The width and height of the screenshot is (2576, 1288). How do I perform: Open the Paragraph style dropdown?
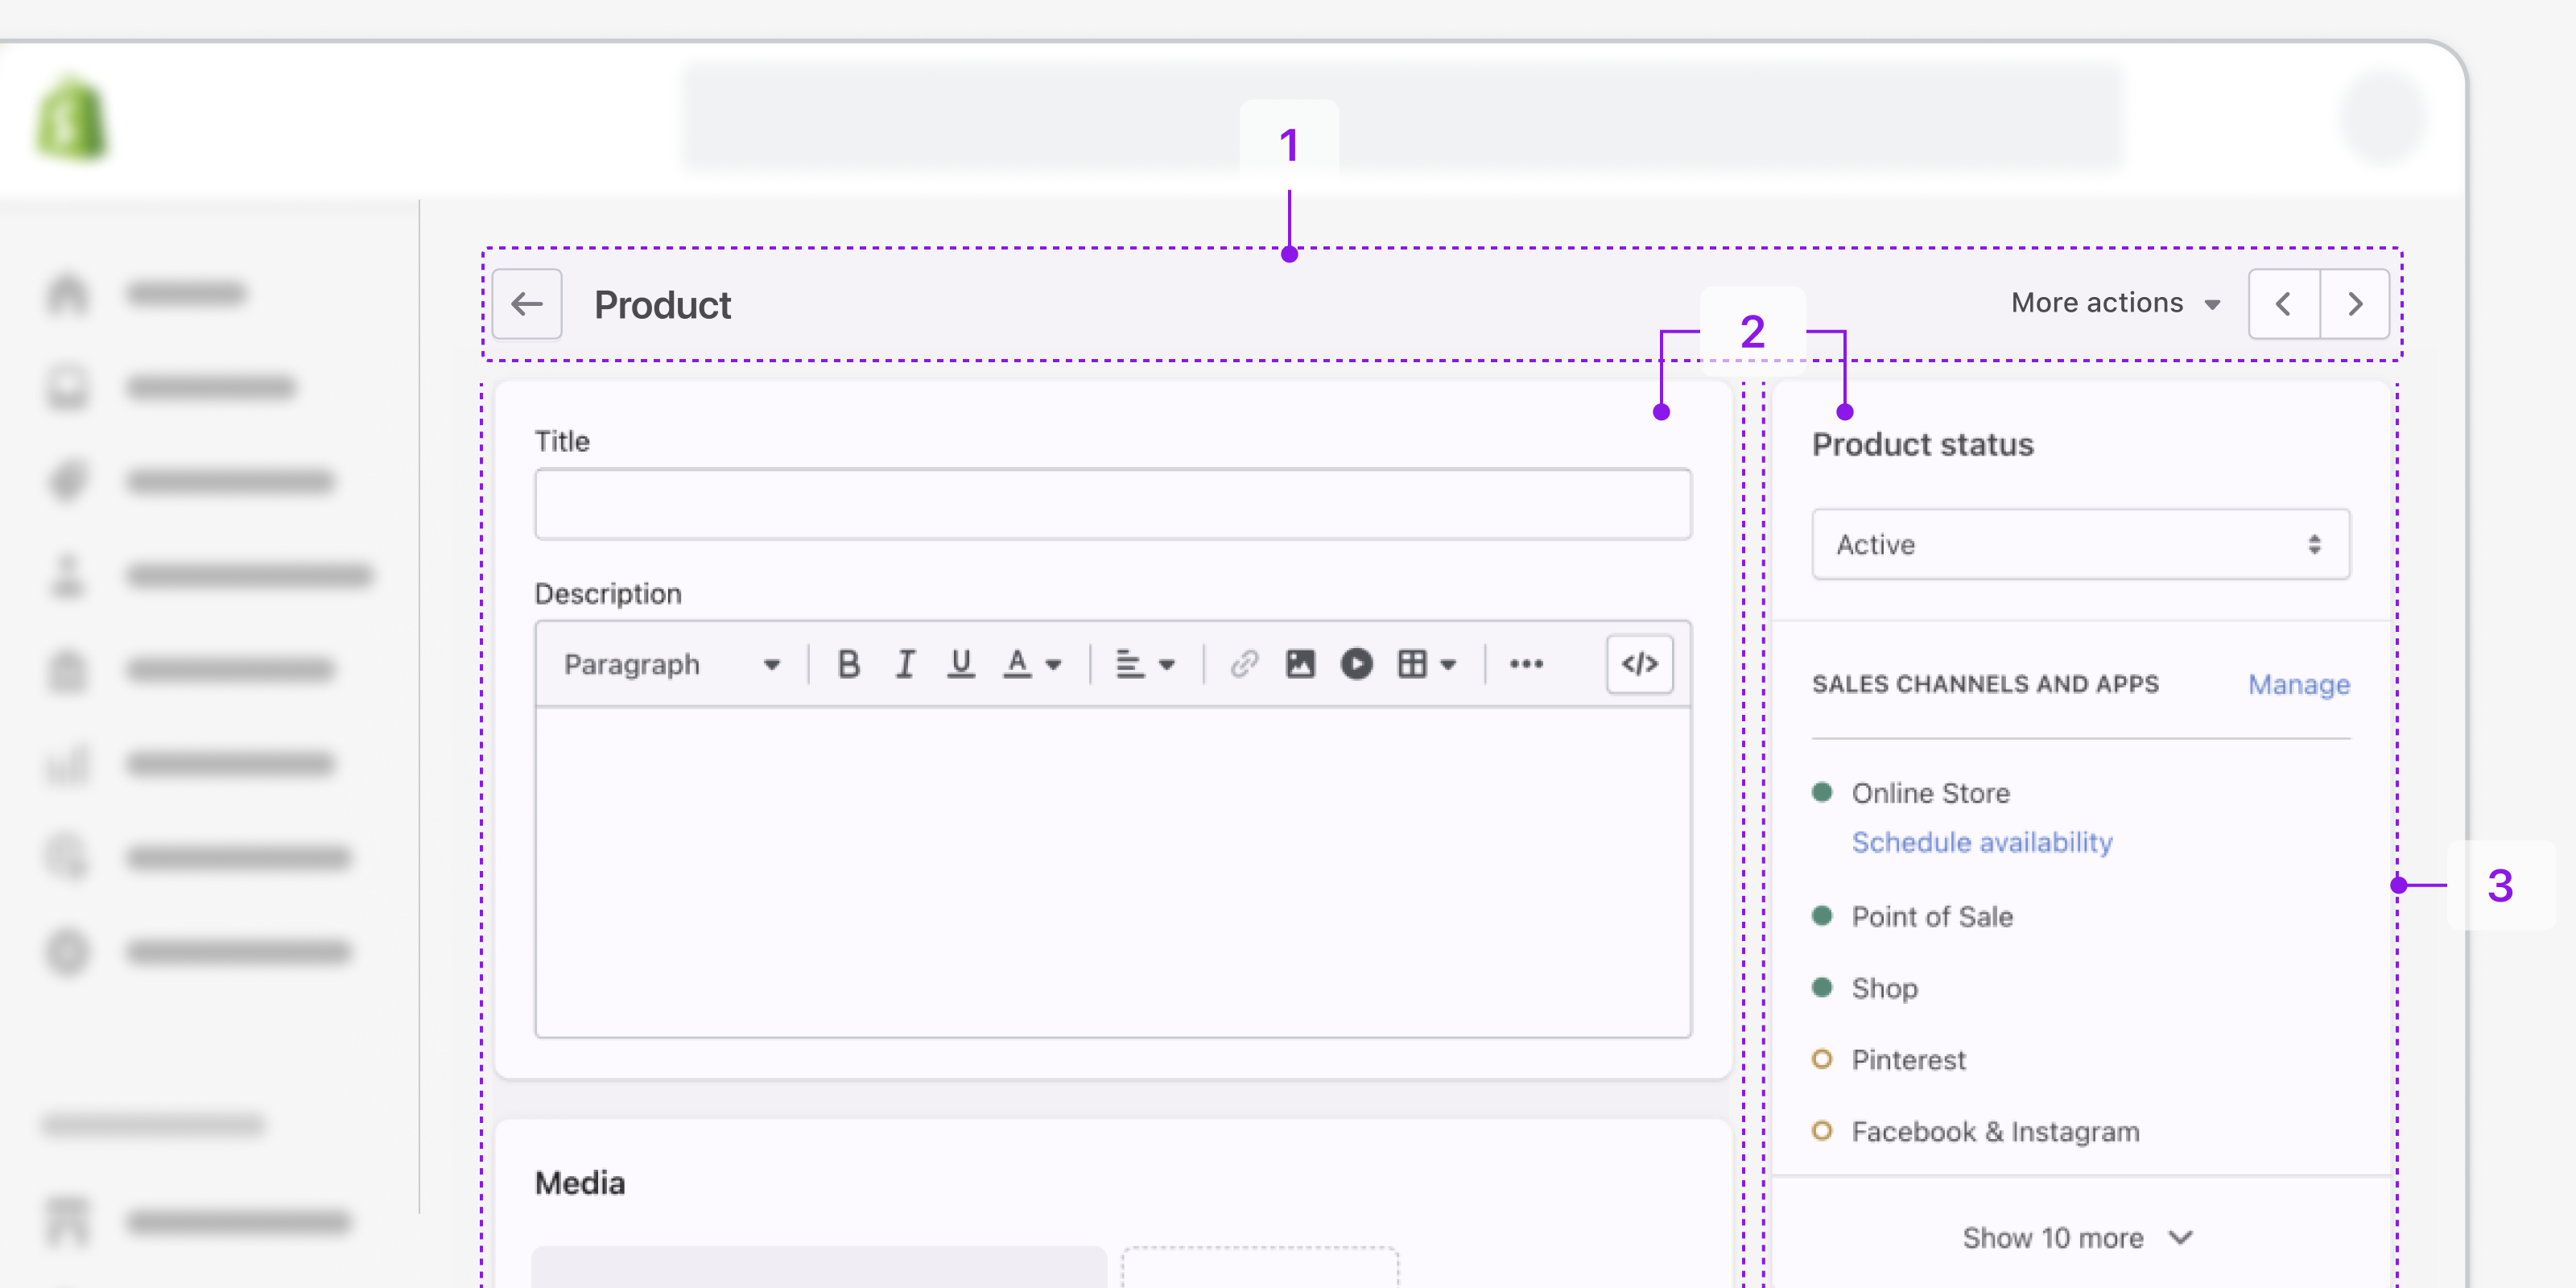point(671,663)
